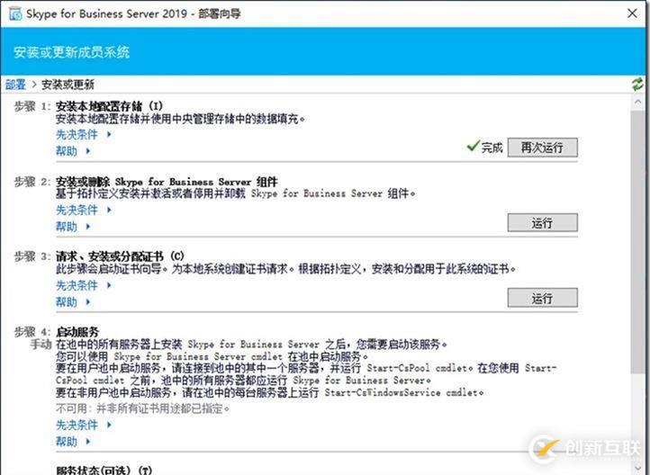Expand 帮助 under step 4 启动服务

73,442
